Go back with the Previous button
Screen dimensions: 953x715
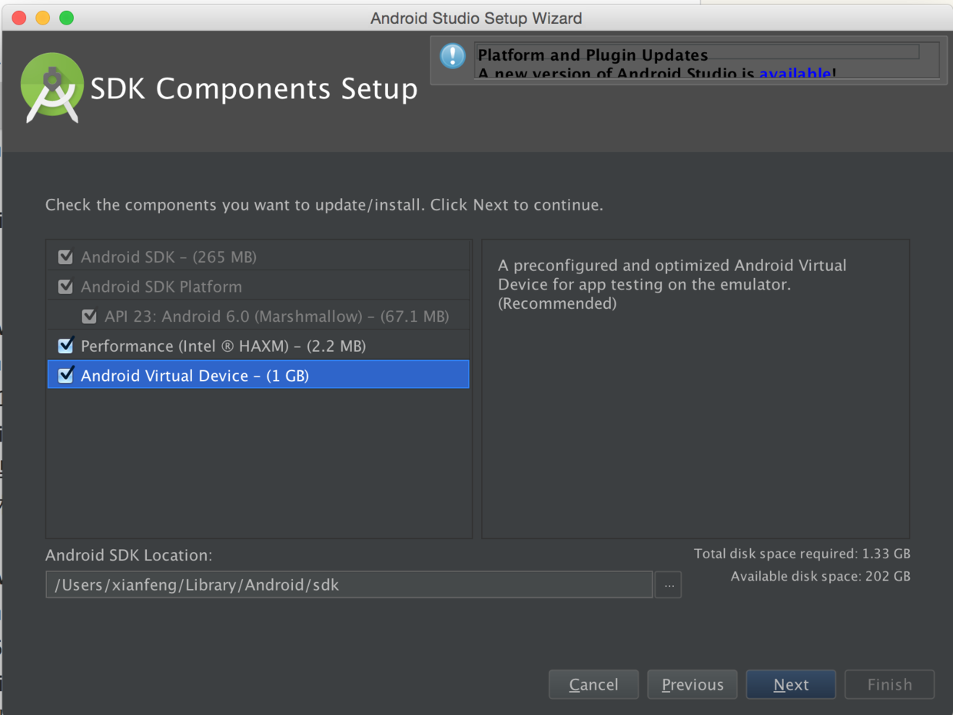(x=692, y=684)
